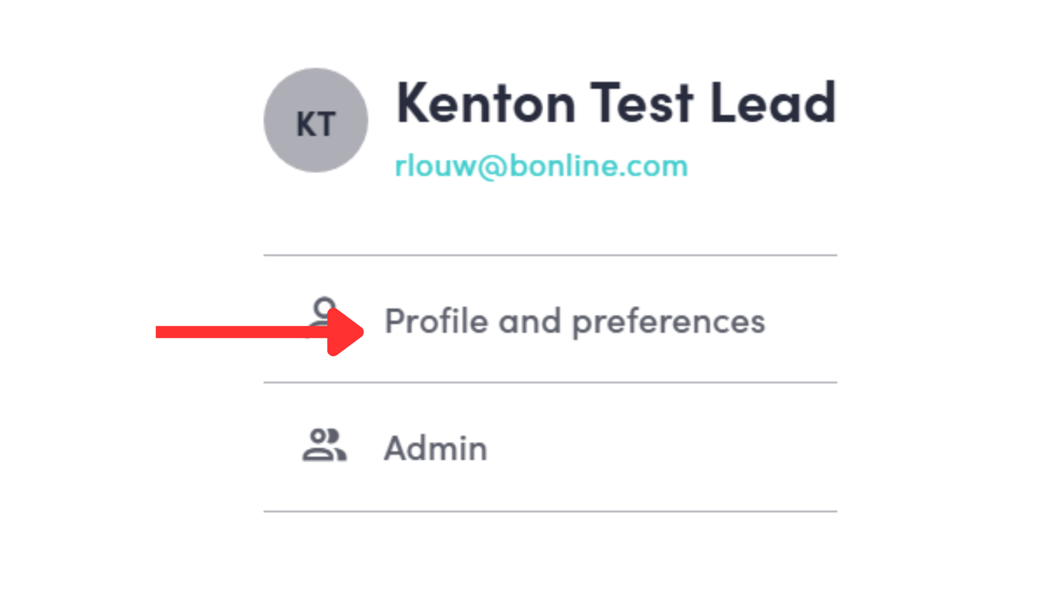
Task: Click the rlouw@bonline.com email link
Action: 541,166
